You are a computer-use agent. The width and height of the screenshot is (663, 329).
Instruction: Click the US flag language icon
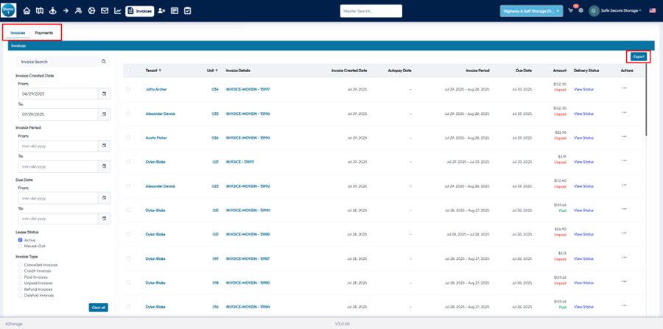click(x=652, y=11)
